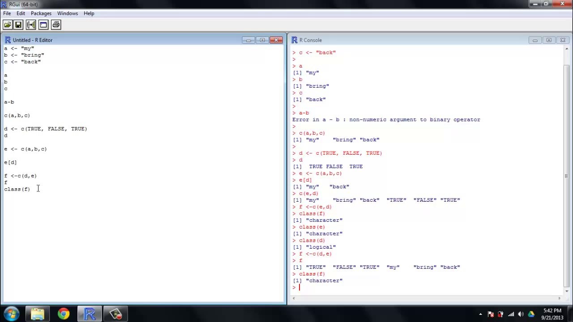Click editor line class(f)
The width and height of the screenshot is (573, 322).
(x=17, y=189)
